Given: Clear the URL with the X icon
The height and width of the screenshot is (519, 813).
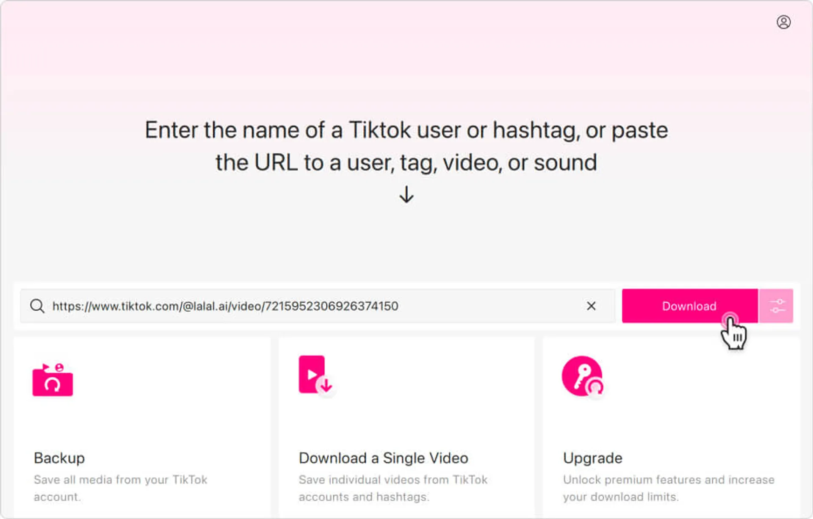Looking at the screenshot, I should pos(591,306).
